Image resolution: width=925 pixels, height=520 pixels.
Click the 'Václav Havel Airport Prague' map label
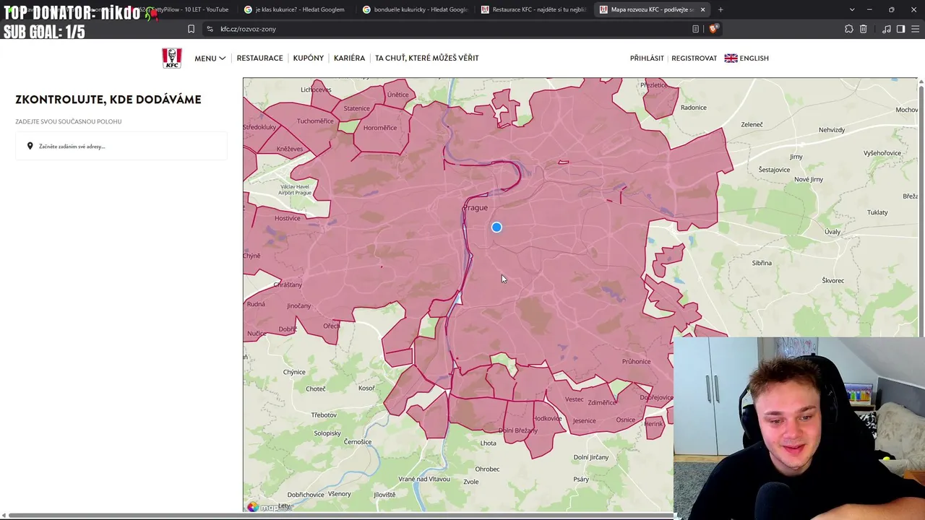(x=295, y=190)
